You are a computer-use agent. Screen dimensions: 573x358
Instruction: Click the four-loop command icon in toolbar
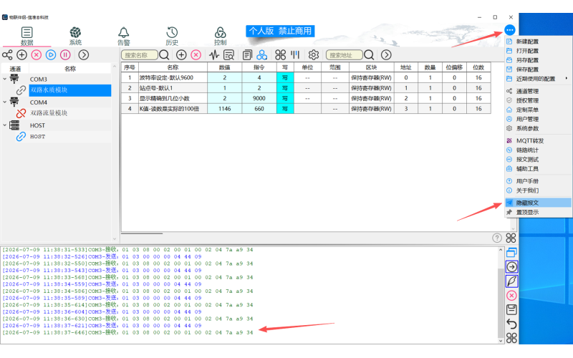[x=280, y=55]
